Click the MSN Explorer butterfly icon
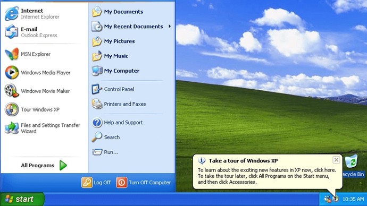This screenshot has height=206, width=367. point(12,54)
